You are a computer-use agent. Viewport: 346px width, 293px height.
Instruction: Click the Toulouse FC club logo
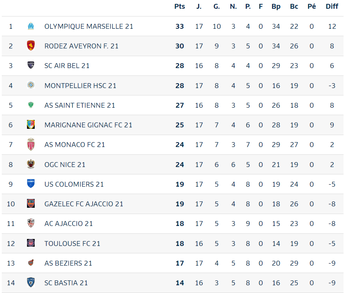(31, 243)
